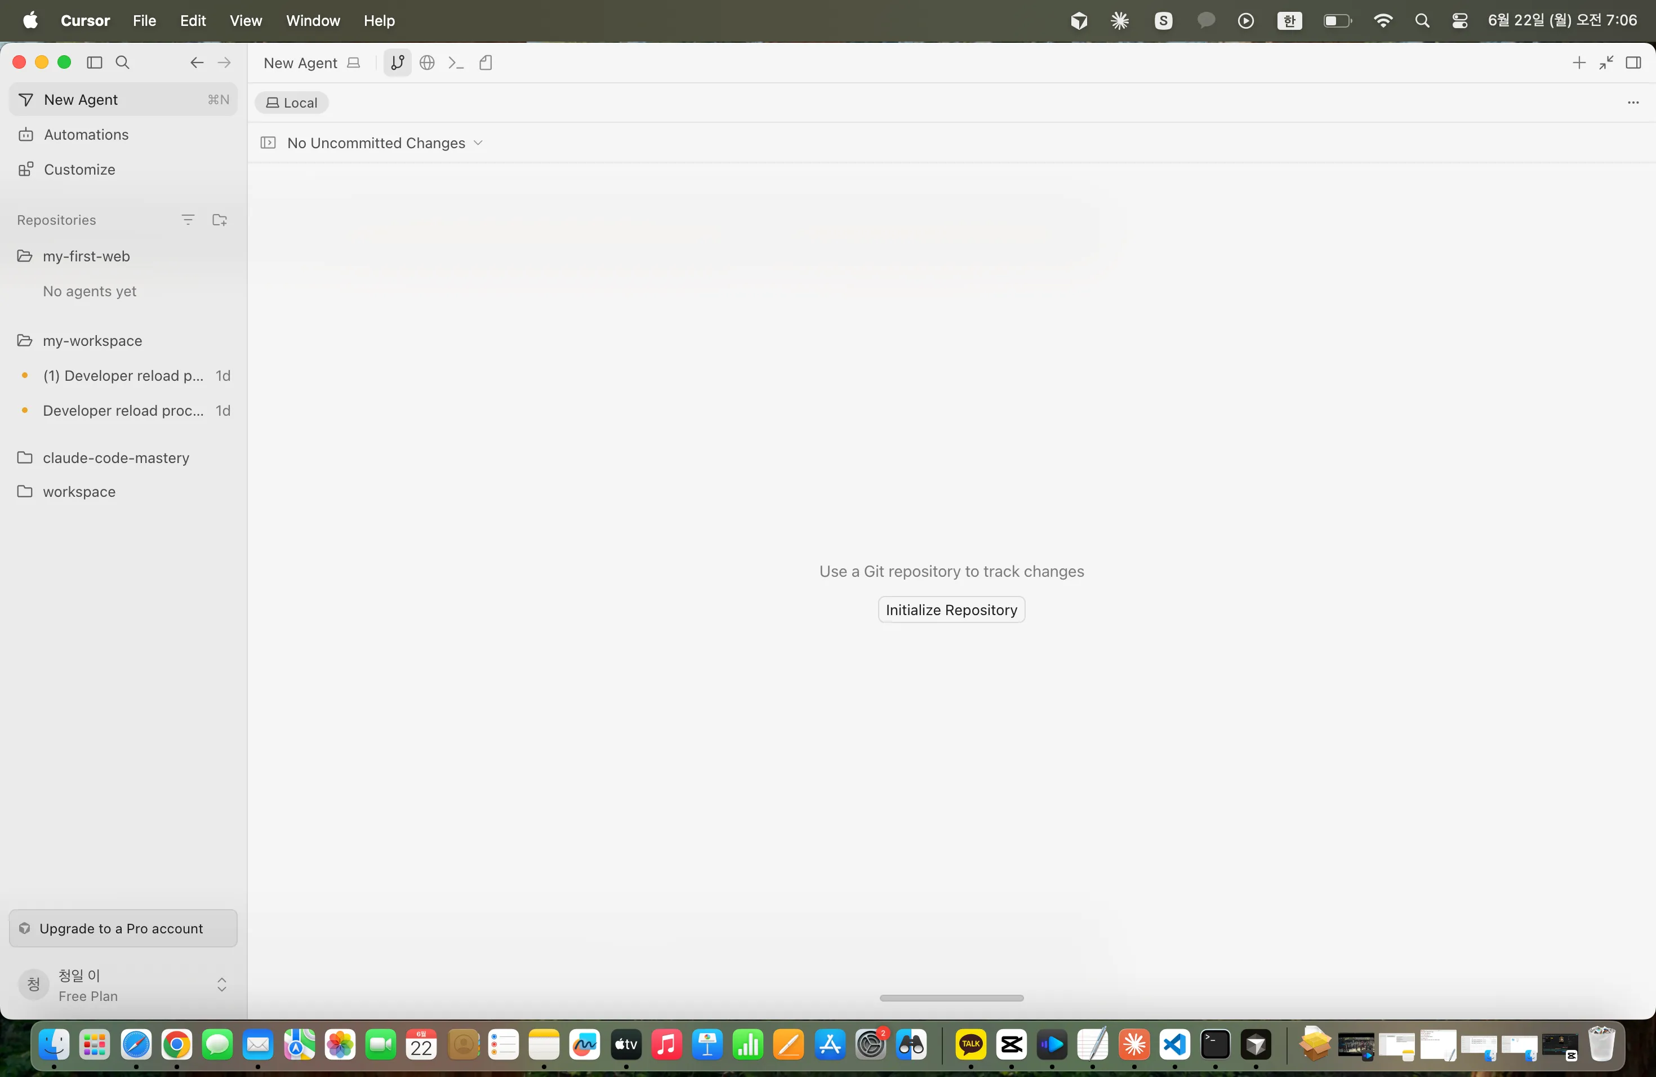This screenshot has height=1077, width=1656.
Task: Start a New Agent from sidebar
Action: [123, 100]
